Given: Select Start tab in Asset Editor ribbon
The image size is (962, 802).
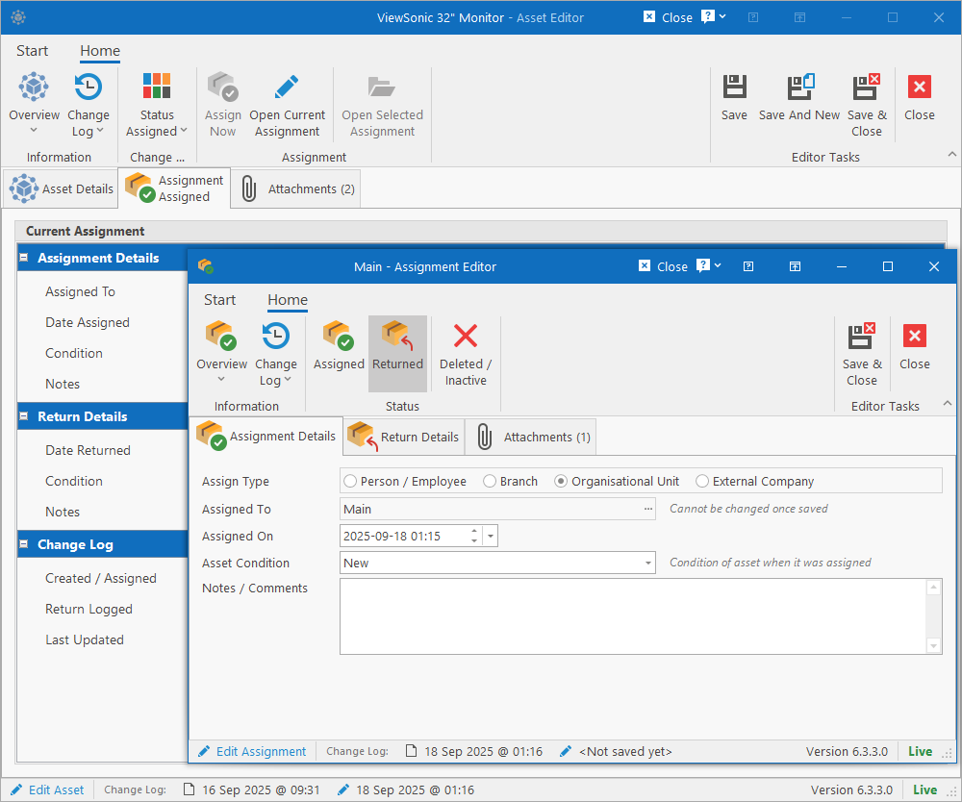Looking at the screenshot, I should (x=32, y=51).
